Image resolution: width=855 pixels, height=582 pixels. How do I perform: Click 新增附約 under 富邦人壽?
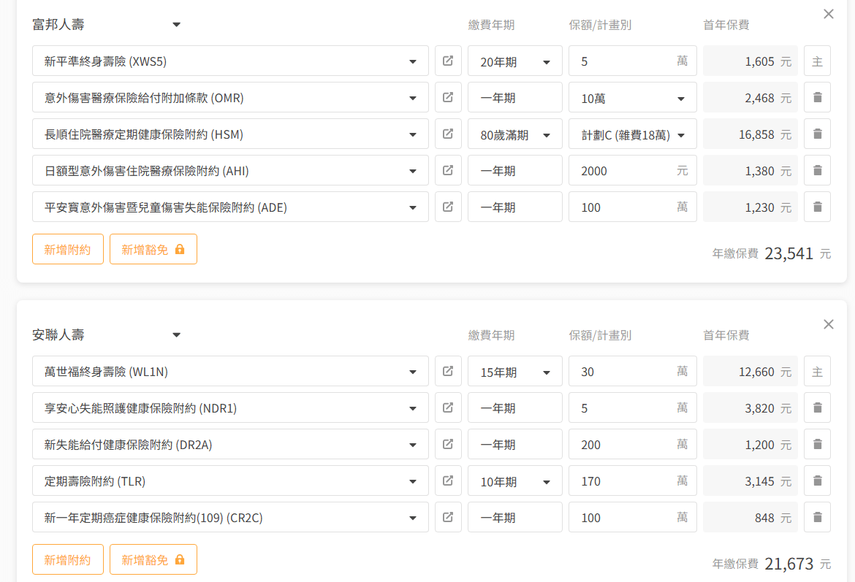pos(68,249)
